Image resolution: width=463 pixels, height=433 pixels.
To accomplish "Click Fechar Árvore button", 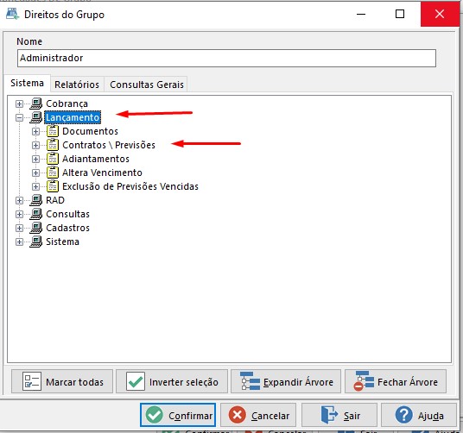I will coord(396,381).
